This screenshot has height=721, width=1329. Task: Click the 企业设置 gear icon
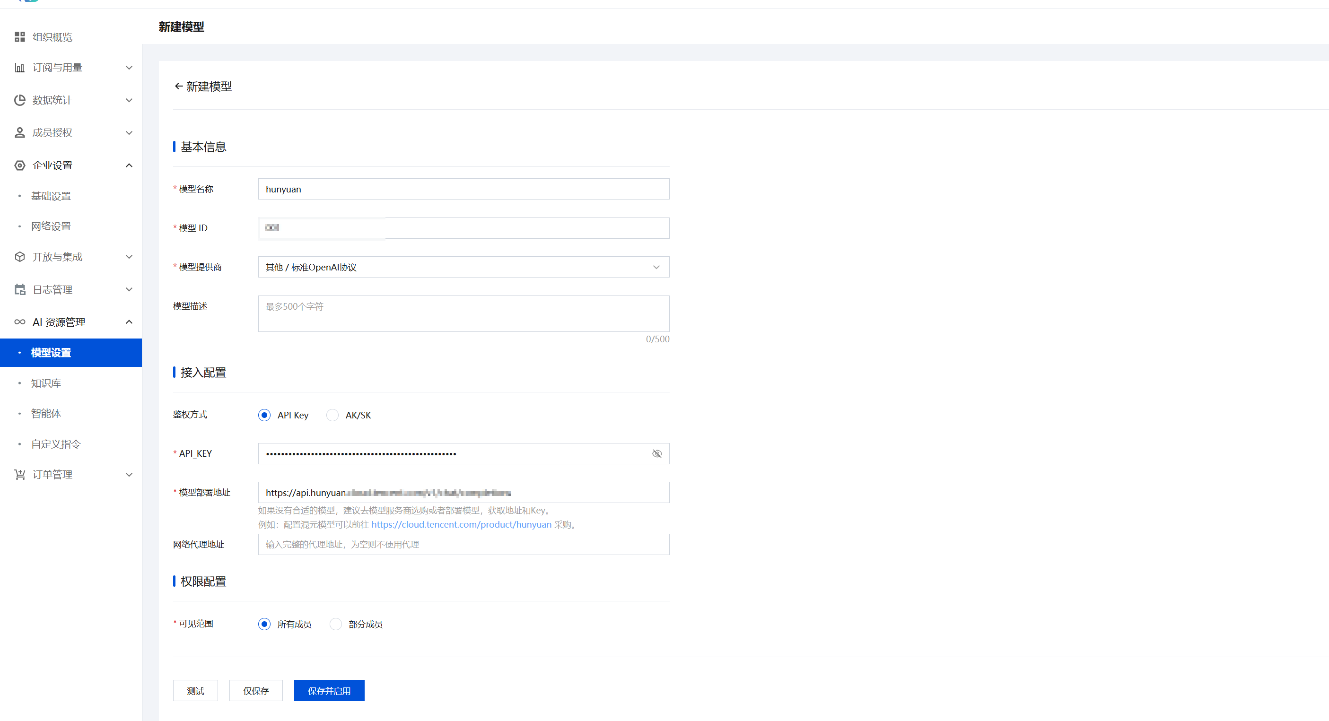(19, 165)
